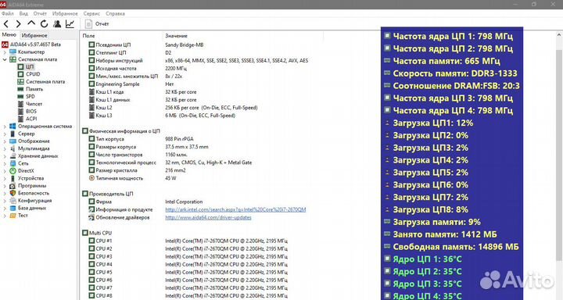Select the Чипсет chip icon
Screen dimensions: 563x300
click(x=20, y=104)
